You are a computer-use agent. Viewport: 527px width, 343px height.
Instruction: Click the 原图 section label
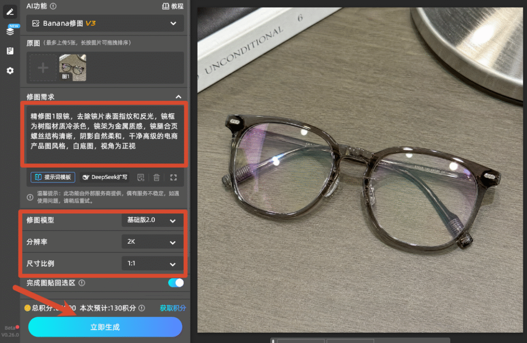coord(33,43)
